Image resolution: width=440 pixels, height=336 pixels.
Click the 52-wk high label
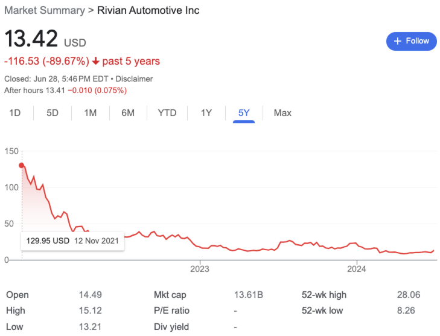(x=325, y=295)
